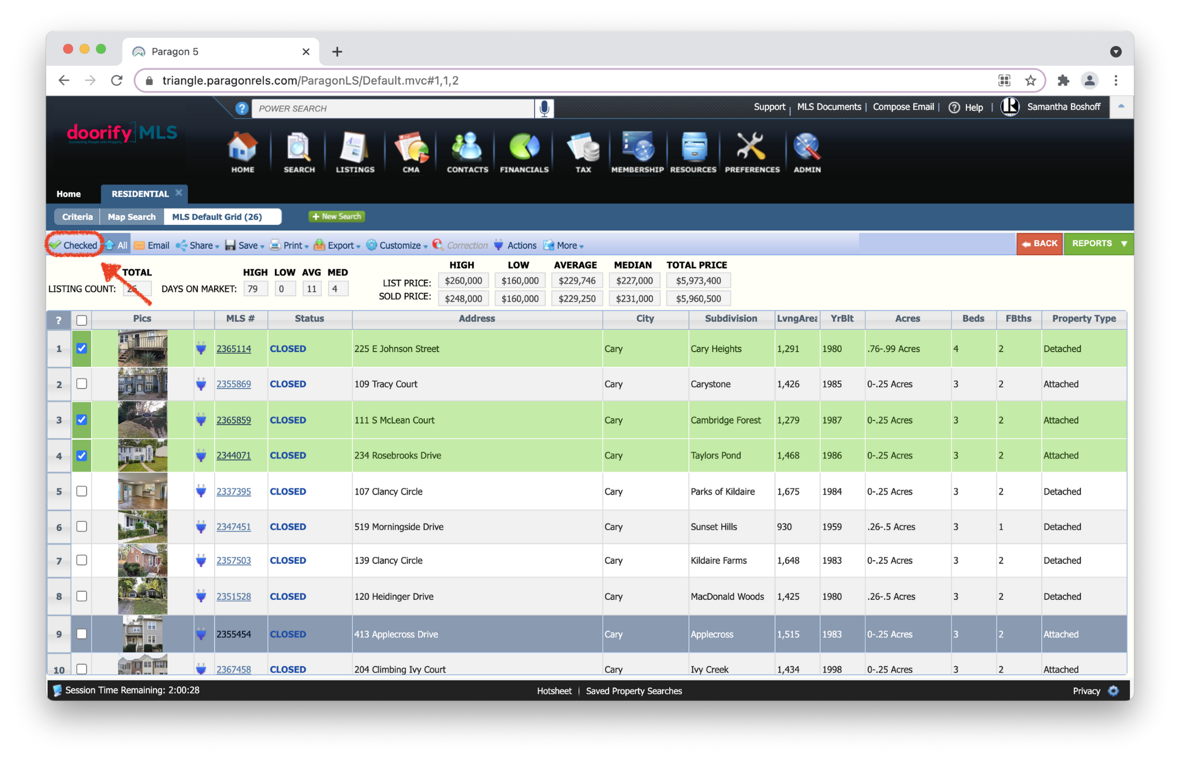Image resolution: width=1180 pixels, height=762 pixels.
Task: Open the Criteria tab
Action: [77, 217]
